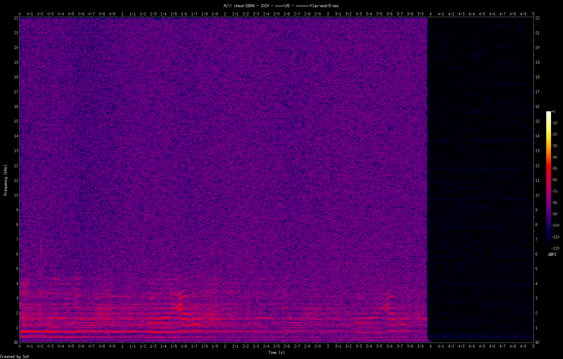The width and height of the screenshot is (563, 359).
Task: Click the '3' second tick on the bottom time axis
Action: coord(328,346)
